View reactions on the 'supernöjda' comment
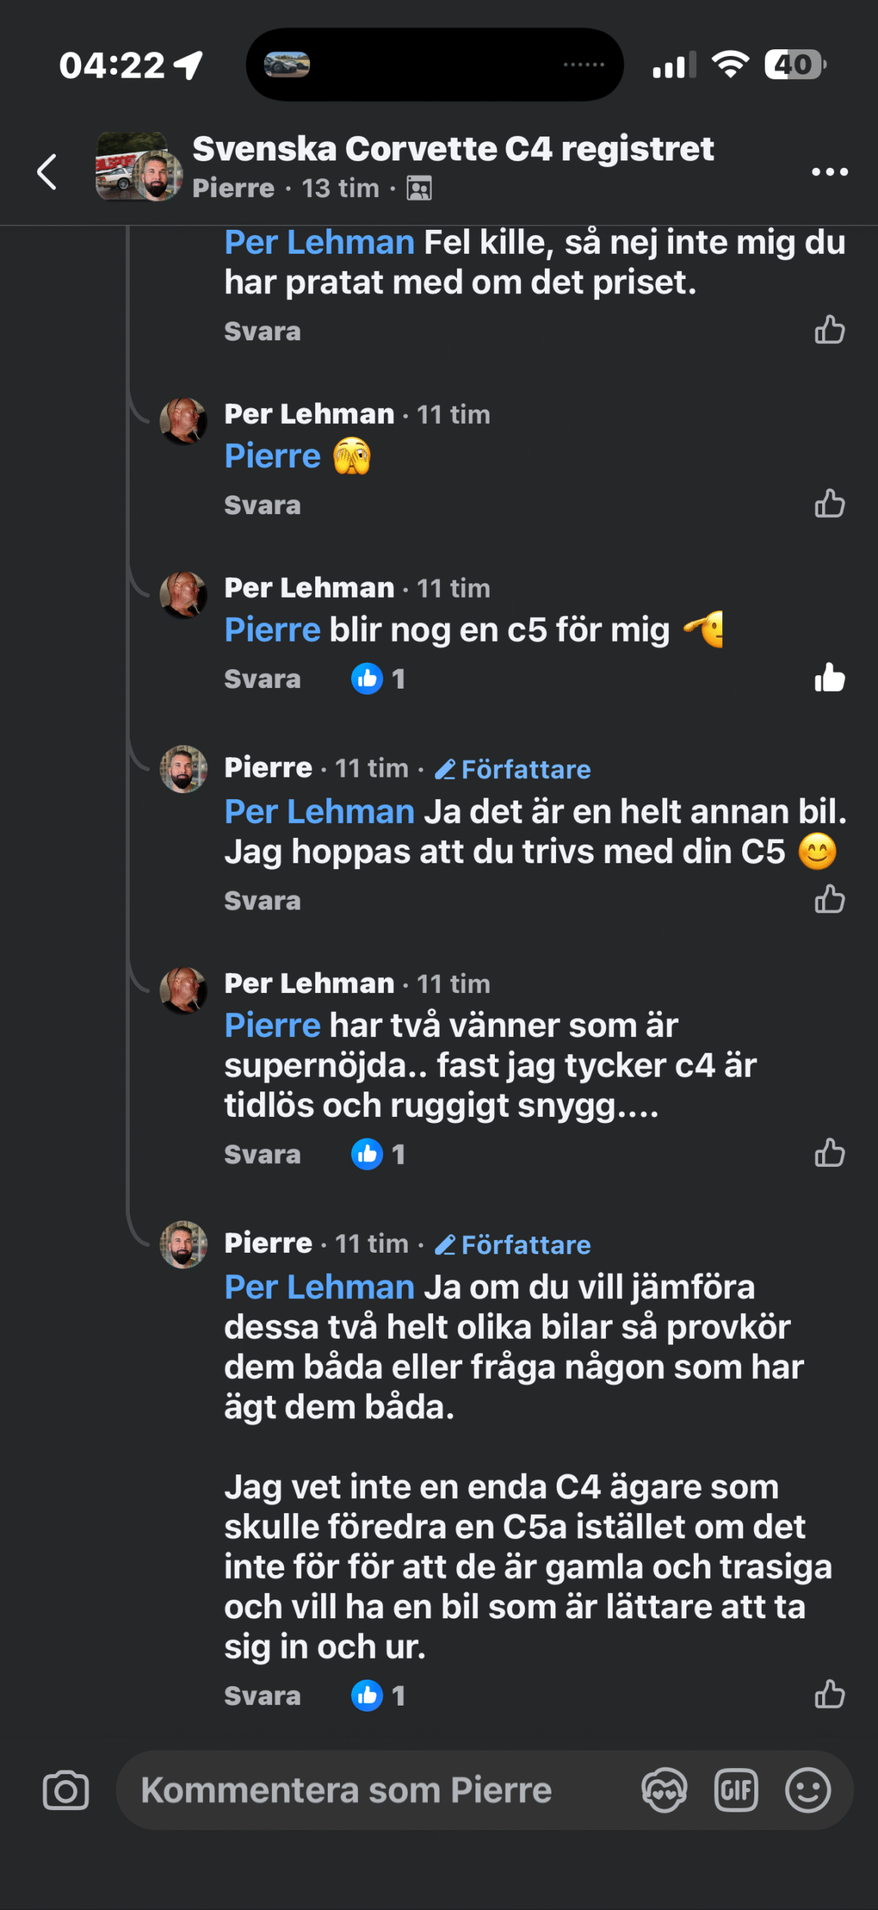This screenshot has width=878, height=1910. point(378,1154)
